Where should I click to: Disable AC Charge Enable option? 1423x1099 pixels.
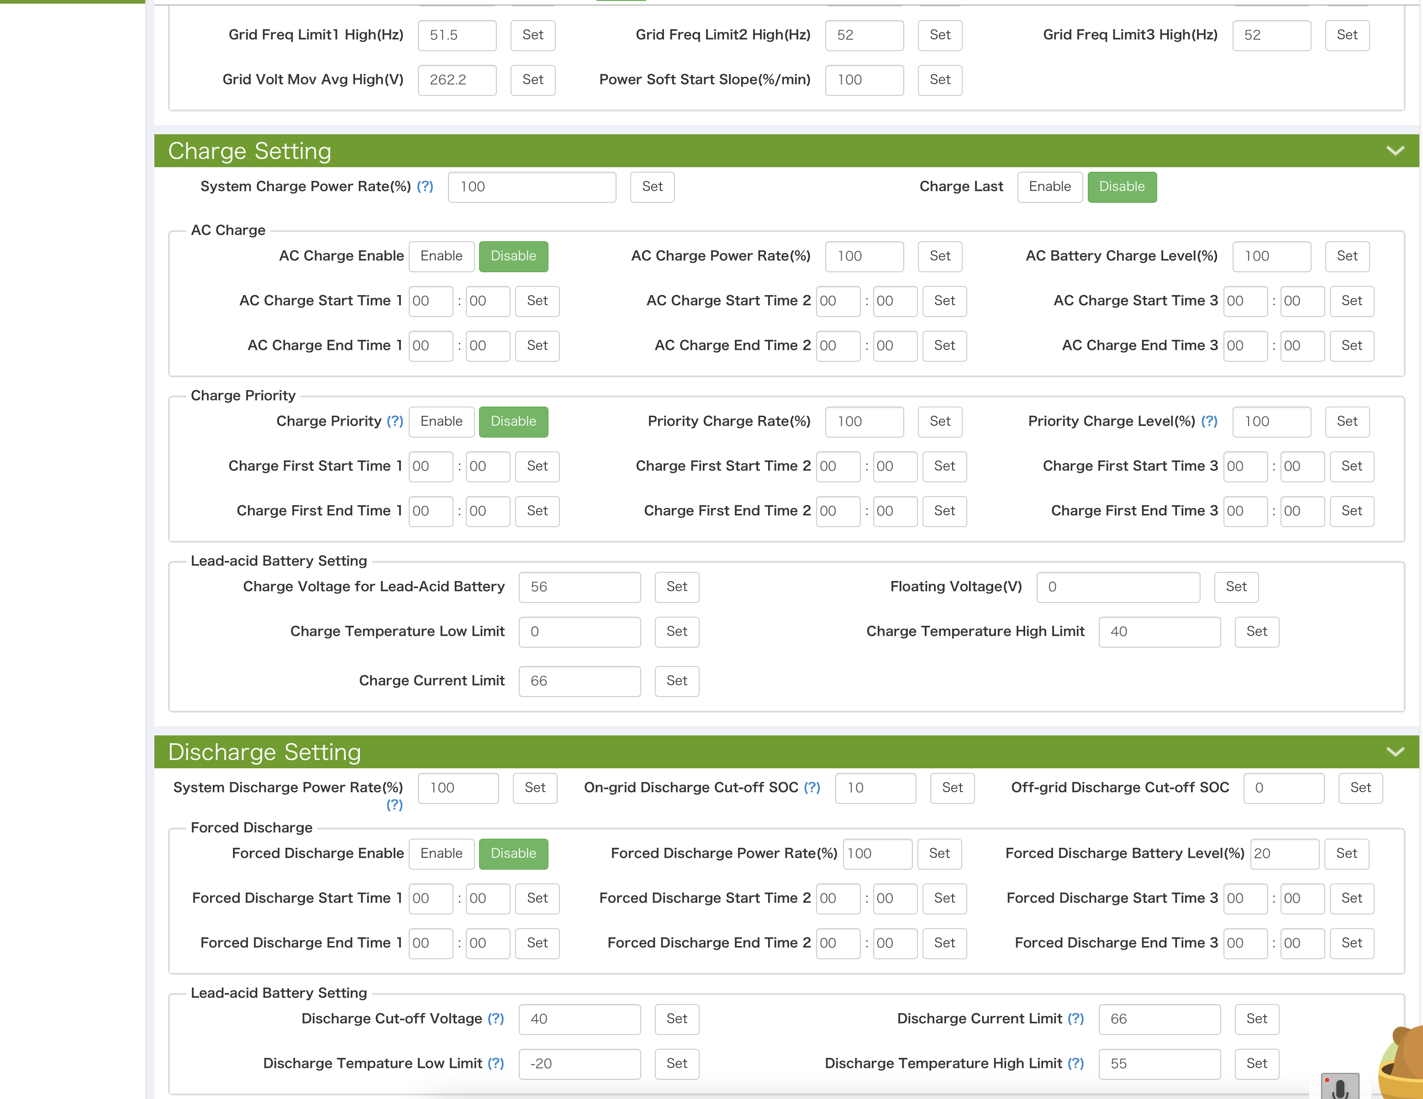pyautogui.click(x=513, y=256)
